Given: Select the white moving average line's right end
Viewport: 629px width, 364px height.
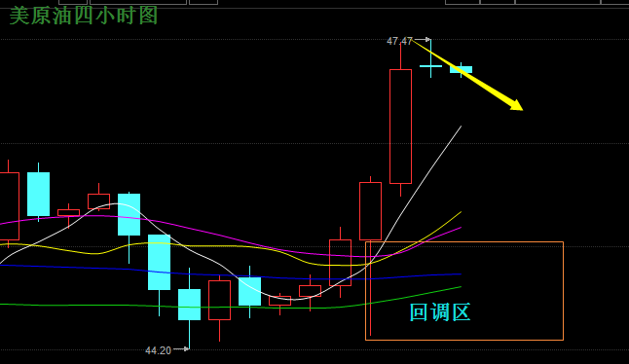Looking at the screenshot, I should (x=461, y=127).
